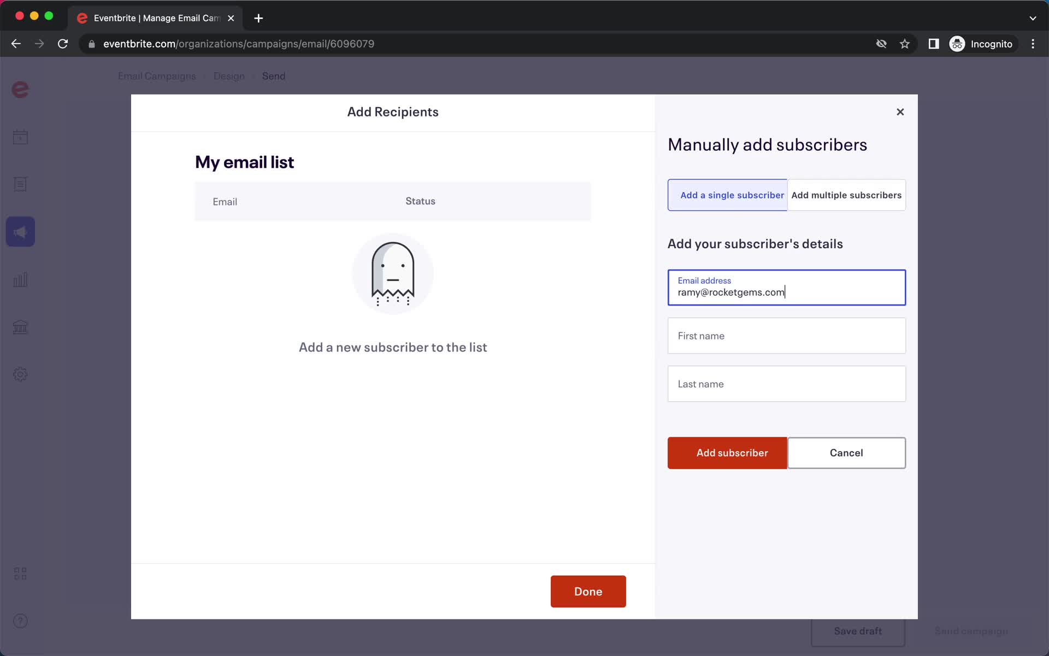Viewport: 1049px width, 656px height.
Task: Click the My email list heading
Action: 244,162
